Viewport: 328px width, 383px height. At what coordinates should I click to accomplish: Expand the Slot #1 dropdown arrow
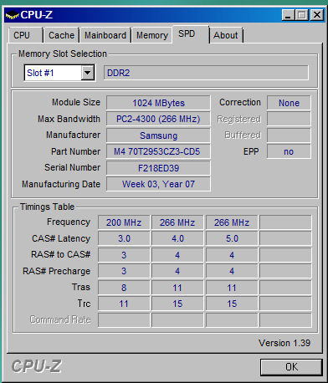88,73
